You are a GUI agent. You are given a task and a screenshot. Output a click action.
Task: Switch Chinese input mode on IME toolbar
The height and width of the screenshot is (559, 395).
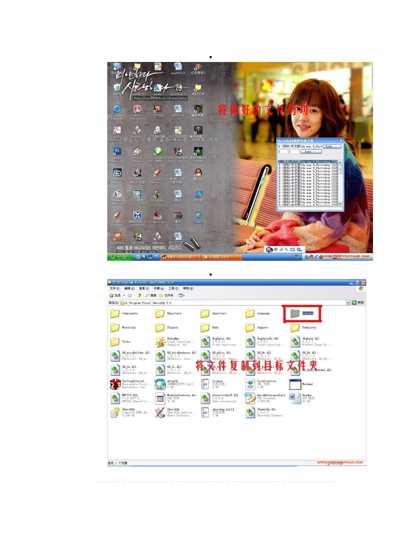pos(276,250)
